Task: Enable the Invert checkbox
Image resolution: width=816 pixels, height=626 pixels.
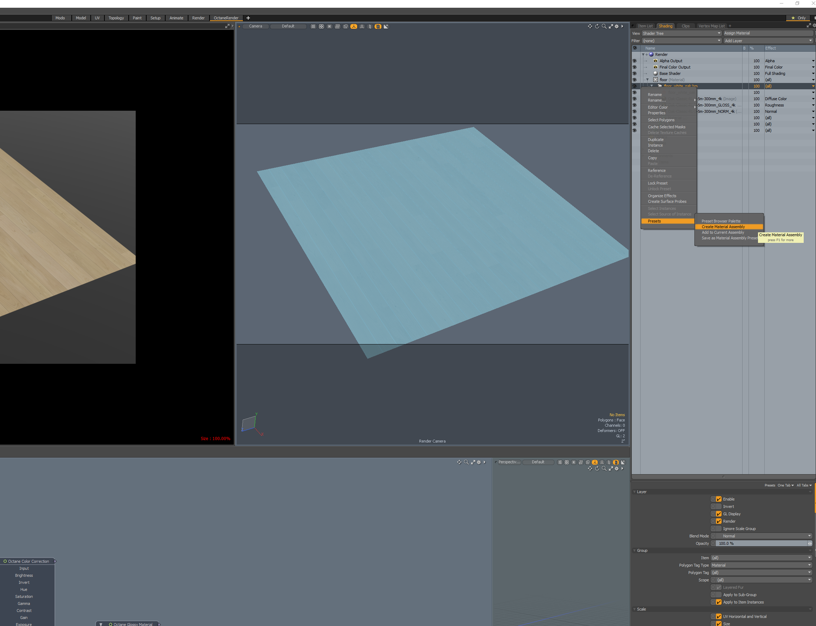Action: (x=719, y=506)
